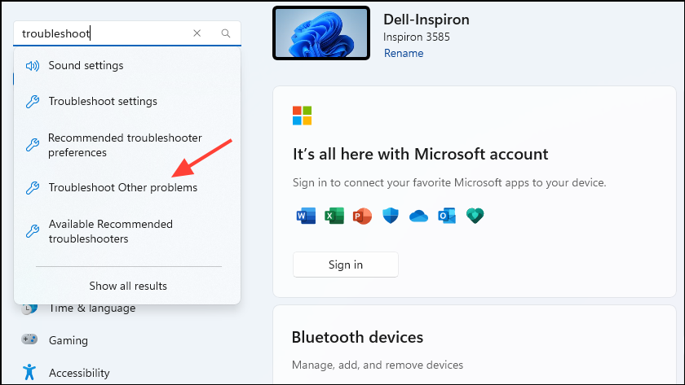This screenshot has width=685, height=385.
Task: Click wrench icon beside Troubleshoot Other problems
Action: click(33, 188)
